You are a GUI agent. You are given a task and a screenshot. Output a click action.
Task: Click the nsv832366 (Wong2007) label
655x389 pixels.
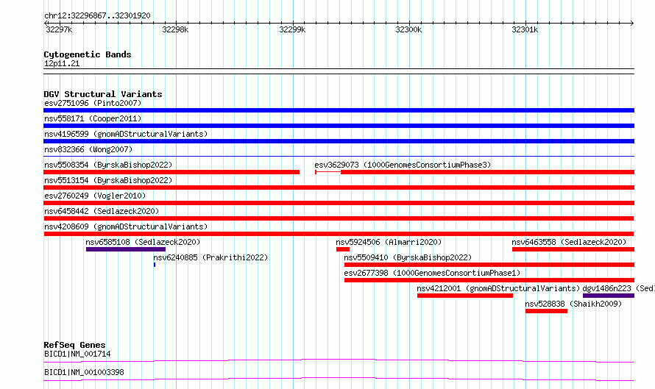coord(88,149)
